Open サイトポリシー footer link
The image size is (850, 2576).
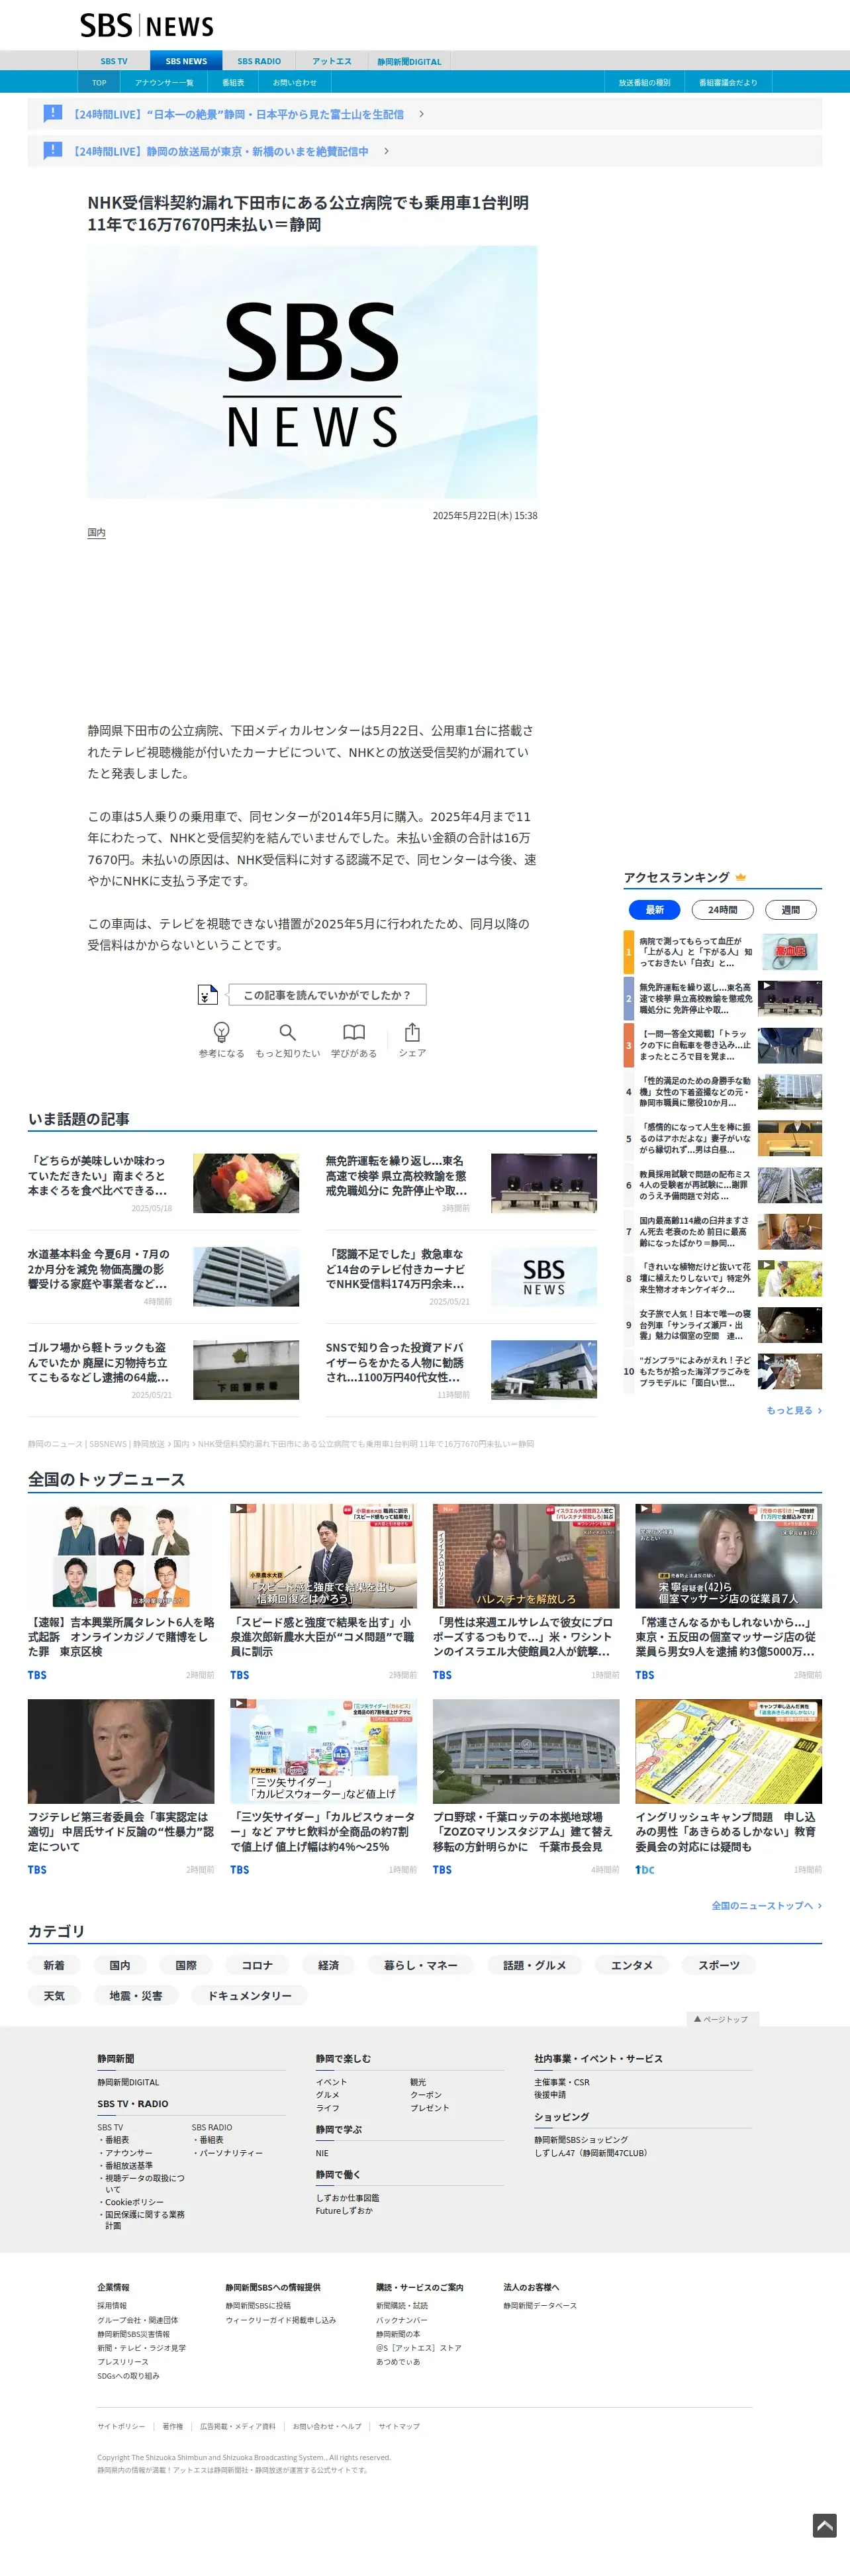[121, 2425]
